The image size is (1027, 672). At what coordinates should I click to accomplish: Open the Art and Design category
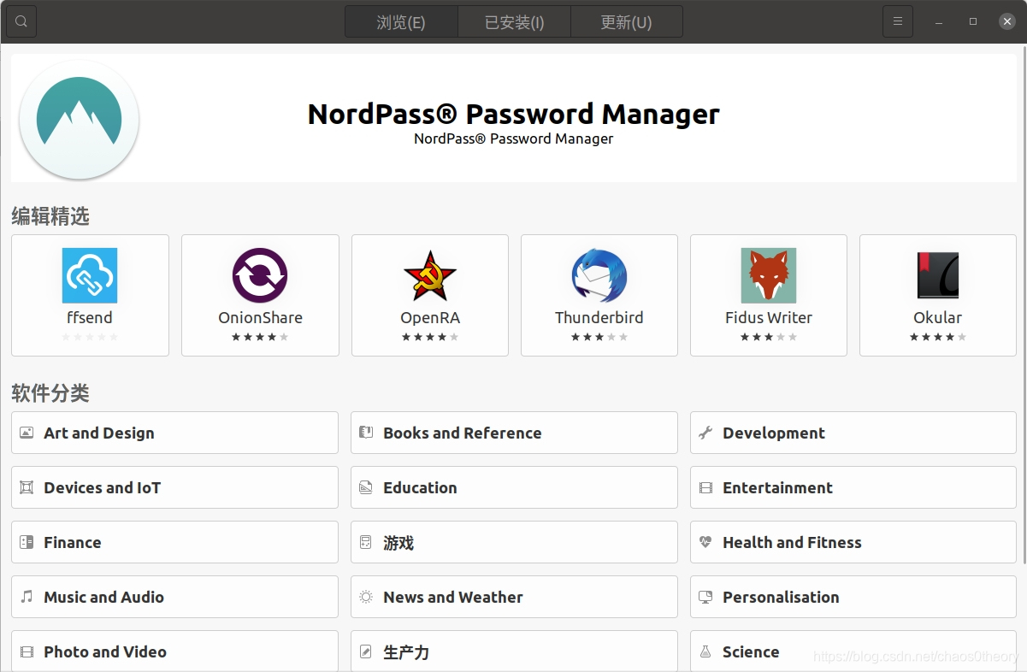coord(174,433)
